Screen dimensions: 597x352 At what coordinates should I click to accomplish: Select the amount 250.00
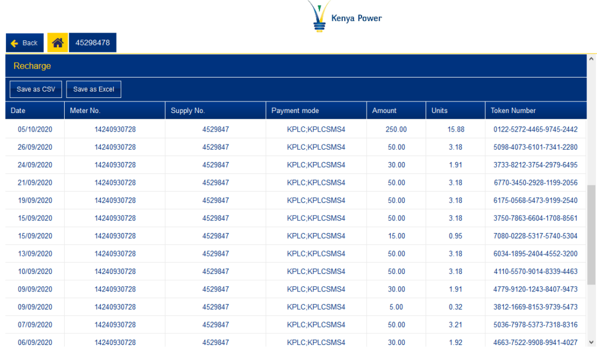(x=396, y=129)
